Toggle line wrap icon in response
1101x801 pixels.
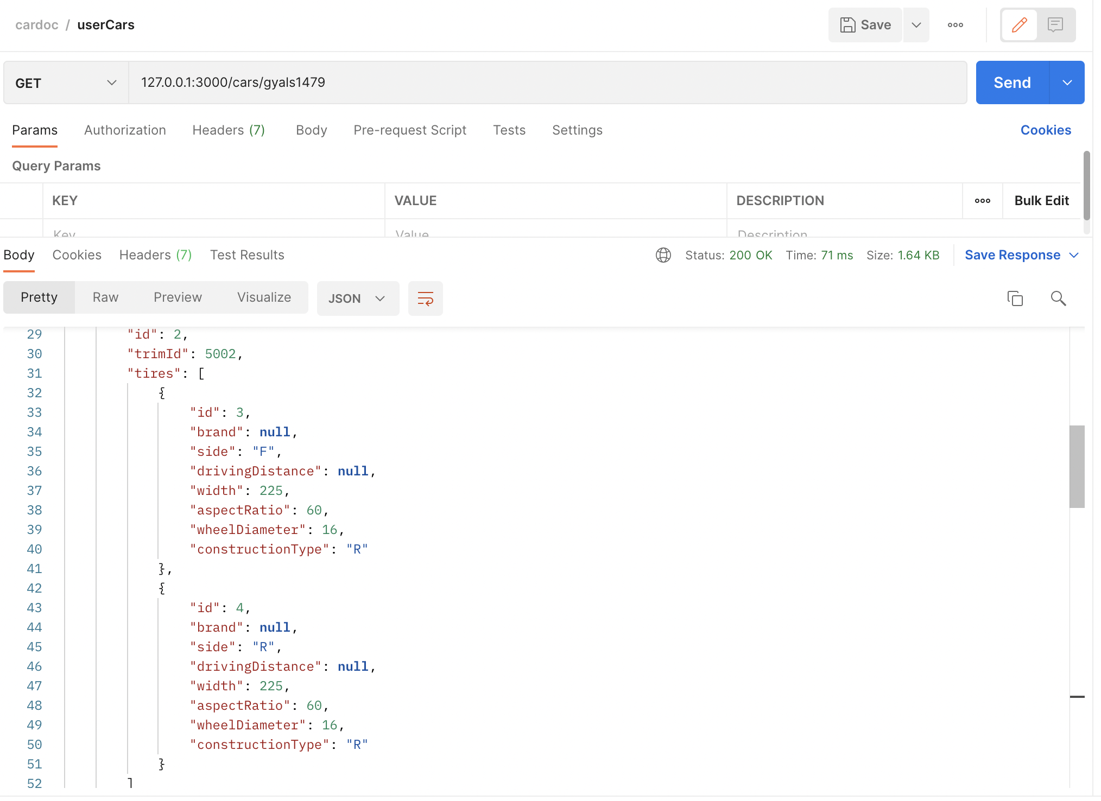pos(426,298)
